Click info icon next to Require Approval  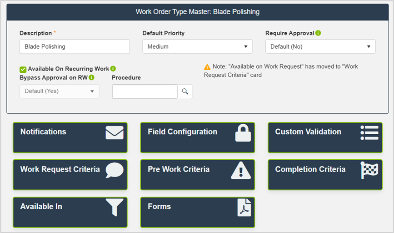318,33
